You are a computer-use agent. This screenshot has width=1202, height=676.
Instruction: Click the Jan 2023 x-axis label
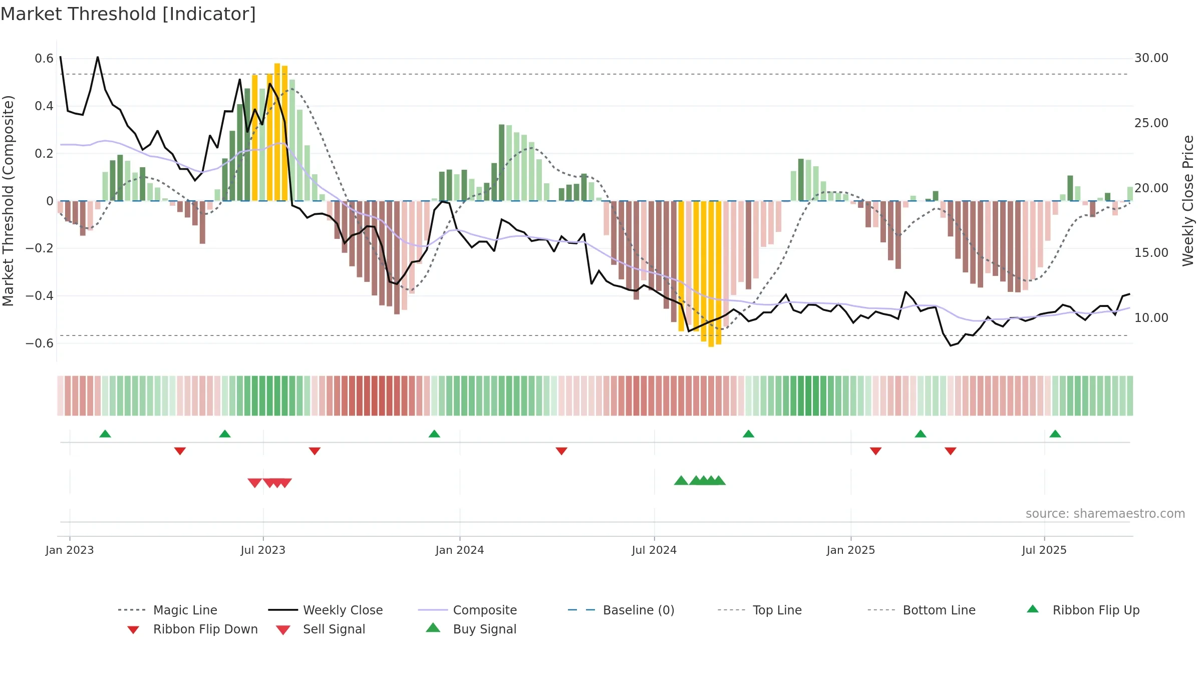click(70, 550)
